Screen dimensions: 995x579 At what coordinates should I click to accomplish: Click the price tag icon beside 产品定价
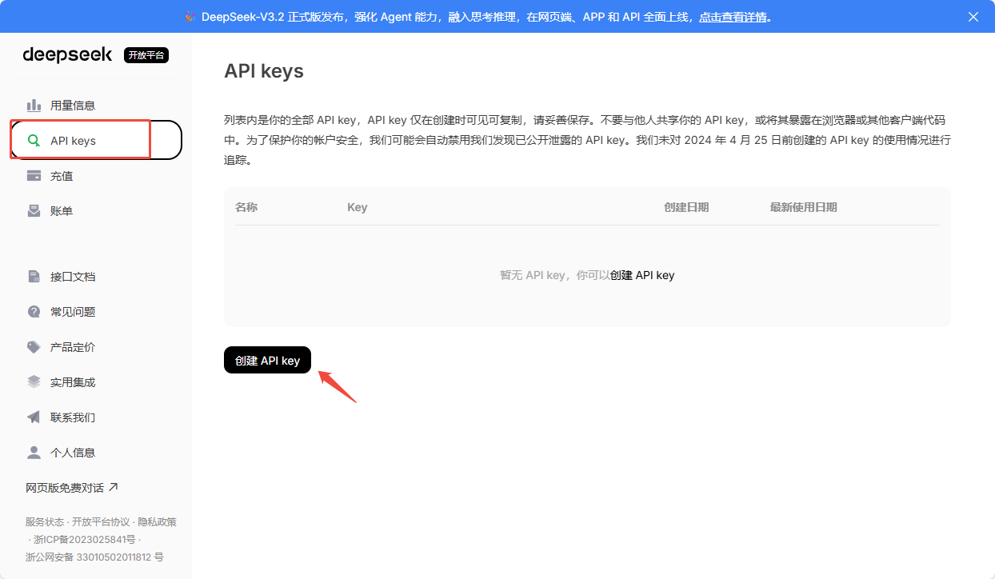click(x=34, y=347)
